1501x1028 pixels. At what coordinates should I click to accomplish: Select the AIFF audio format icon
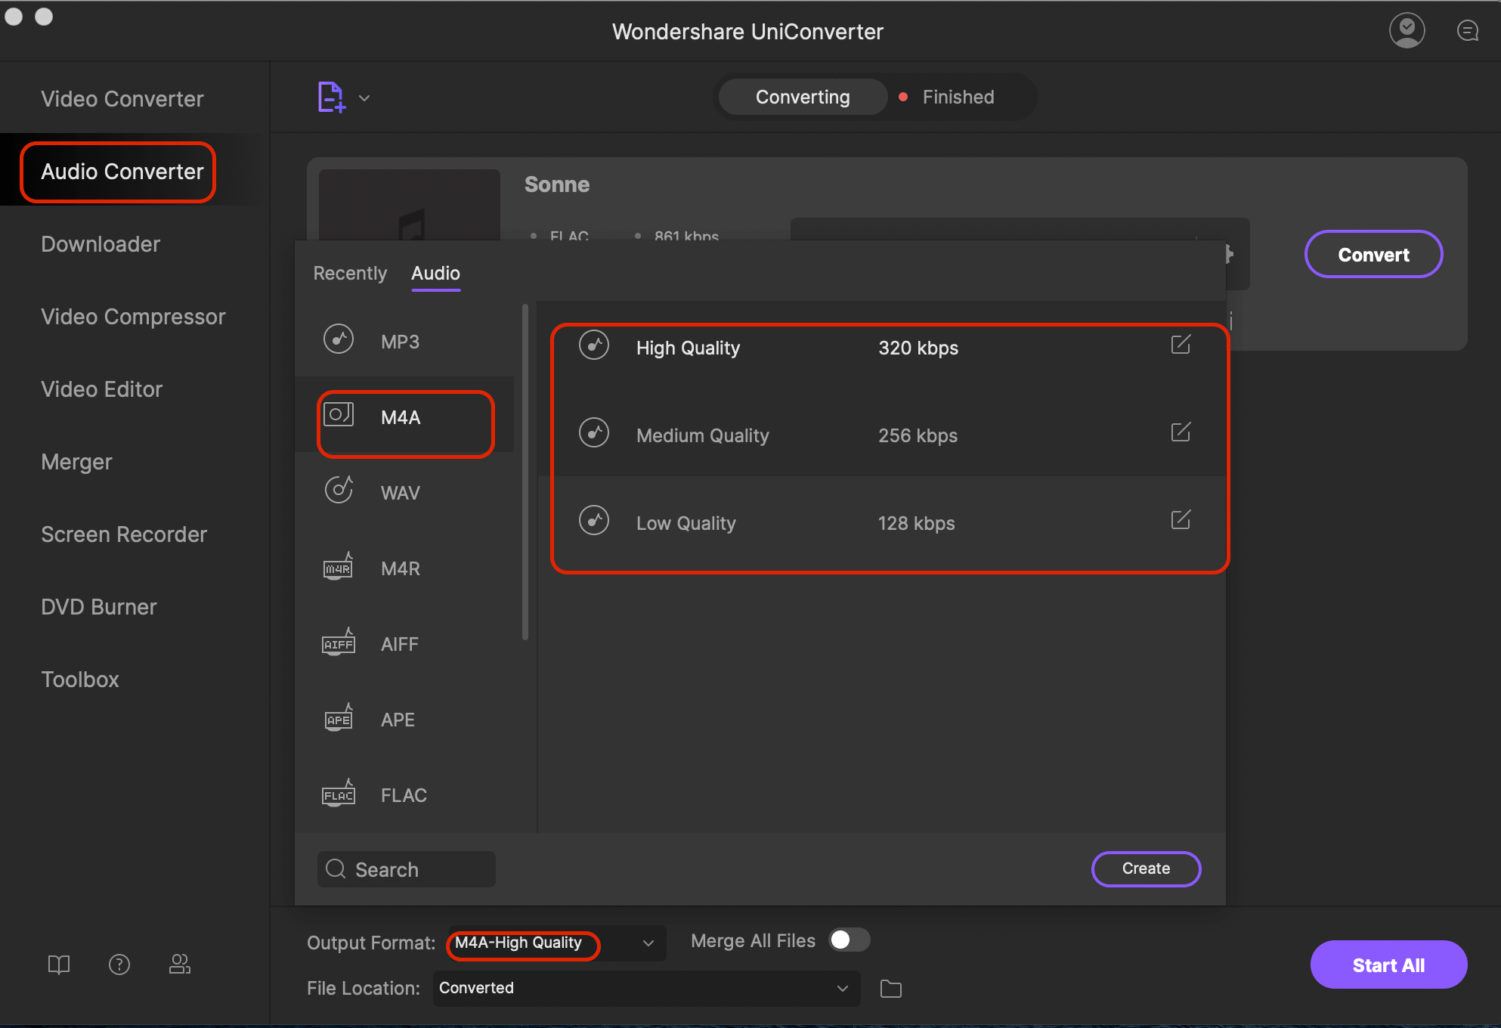pyautogui.click(x=339, y=642)
